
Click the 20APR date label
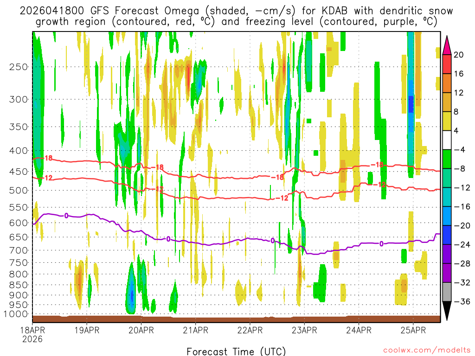coord(141,330)
